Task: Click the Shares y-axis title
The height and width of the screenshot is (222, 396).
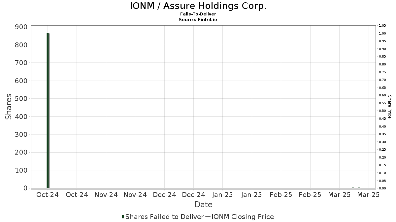Action: click(9, 107)
